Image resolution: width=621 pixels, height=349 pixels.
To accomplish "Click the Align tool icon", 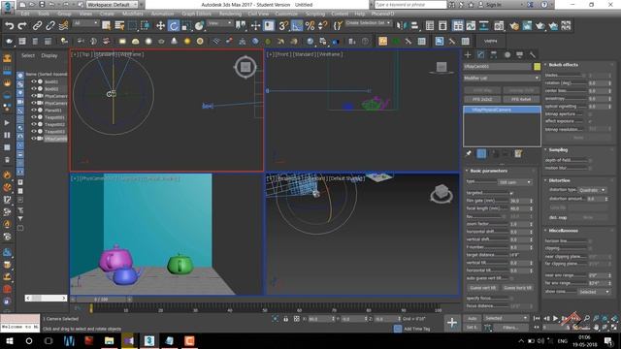I will coord(414,26).
